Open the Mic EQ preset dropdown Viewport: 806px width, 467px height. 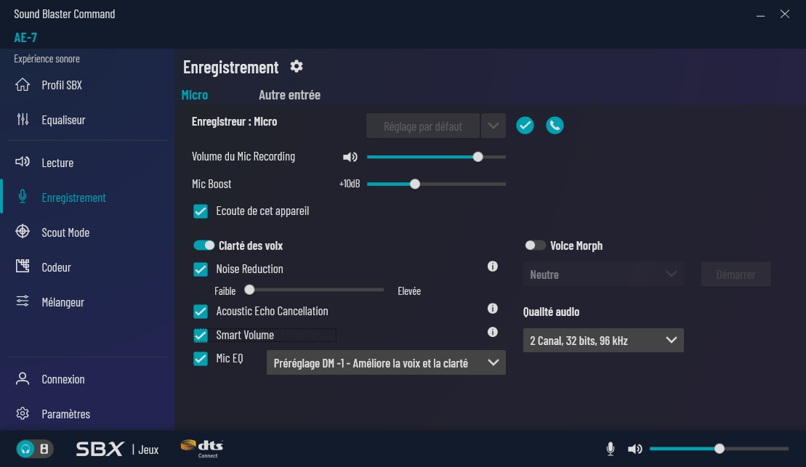point(386,362)
